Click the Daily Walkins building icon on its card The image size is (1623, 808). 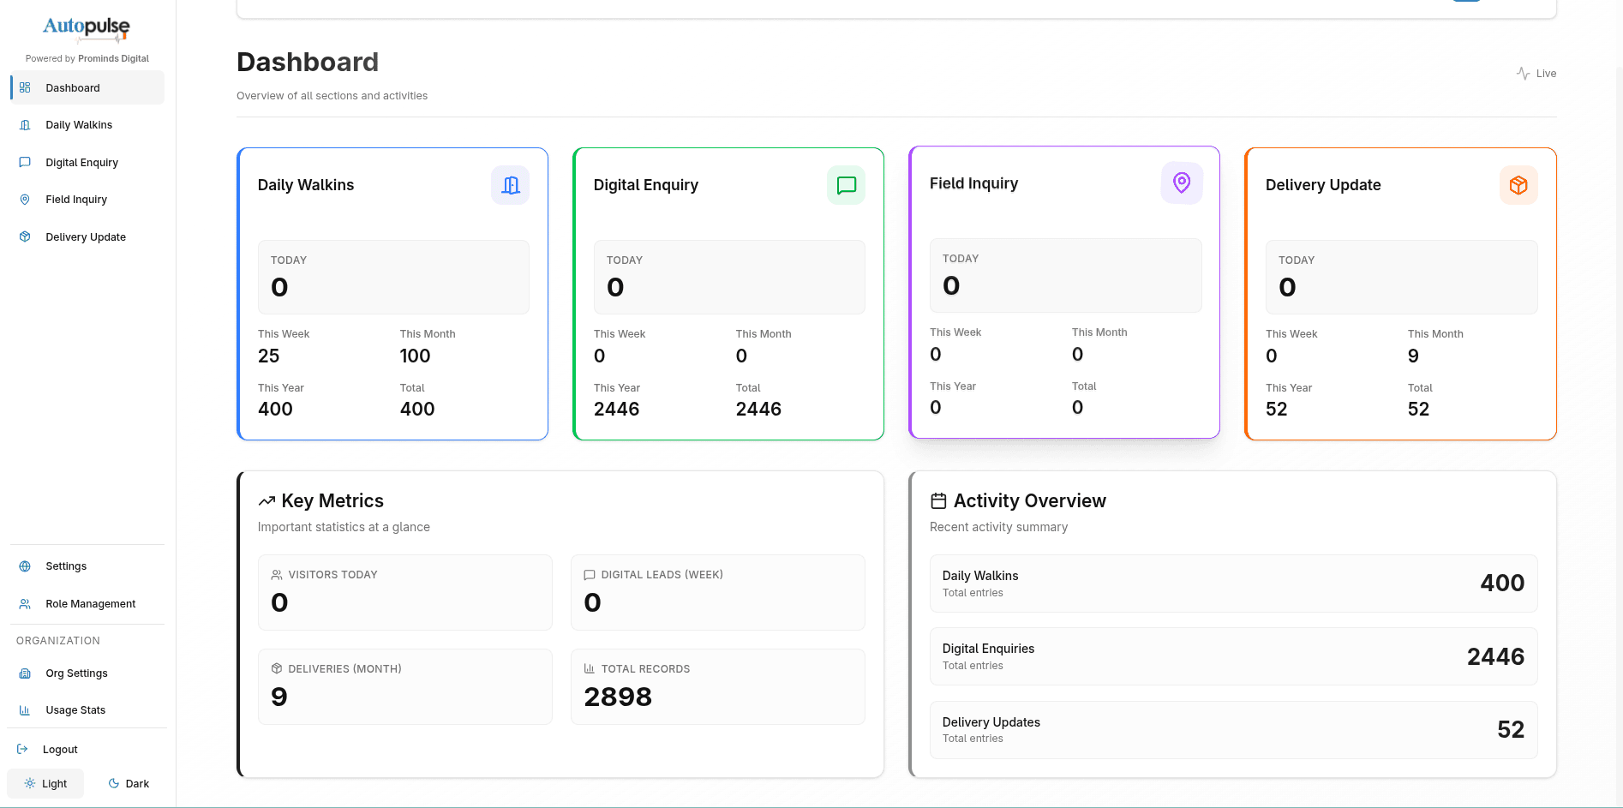click(x=510, y=185)
